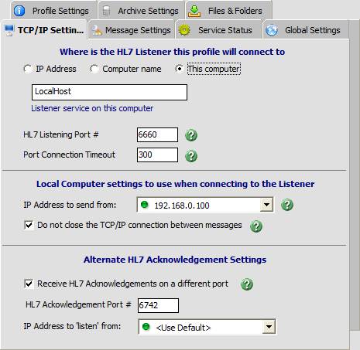Viewport: 360px width, 350px height.
Task: Open the Archive Settings tab
Action: pyautogui.click(x=141, y=11)
